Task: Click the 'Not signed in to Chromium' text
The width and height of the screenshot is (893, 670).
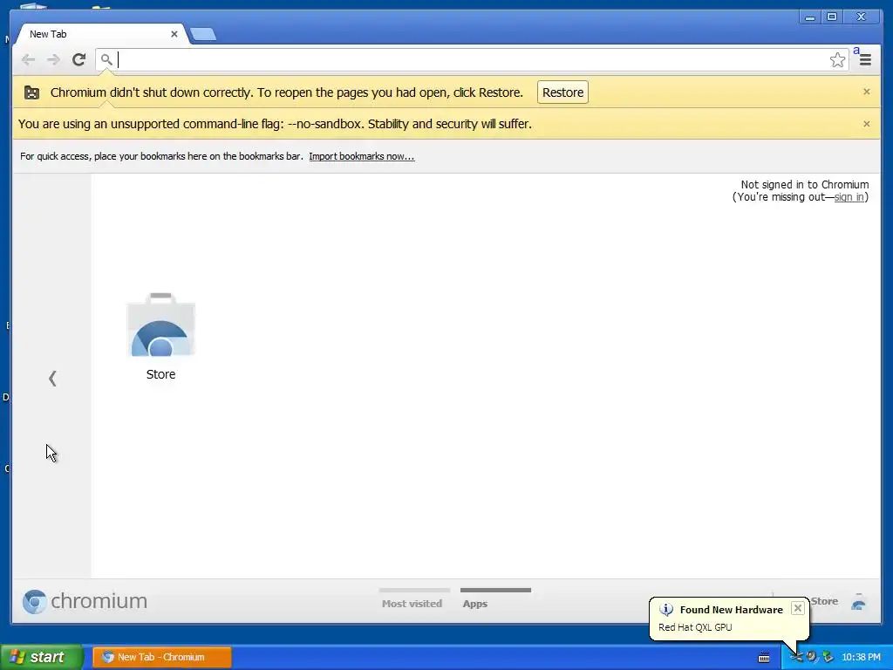Action: [804, 185]
